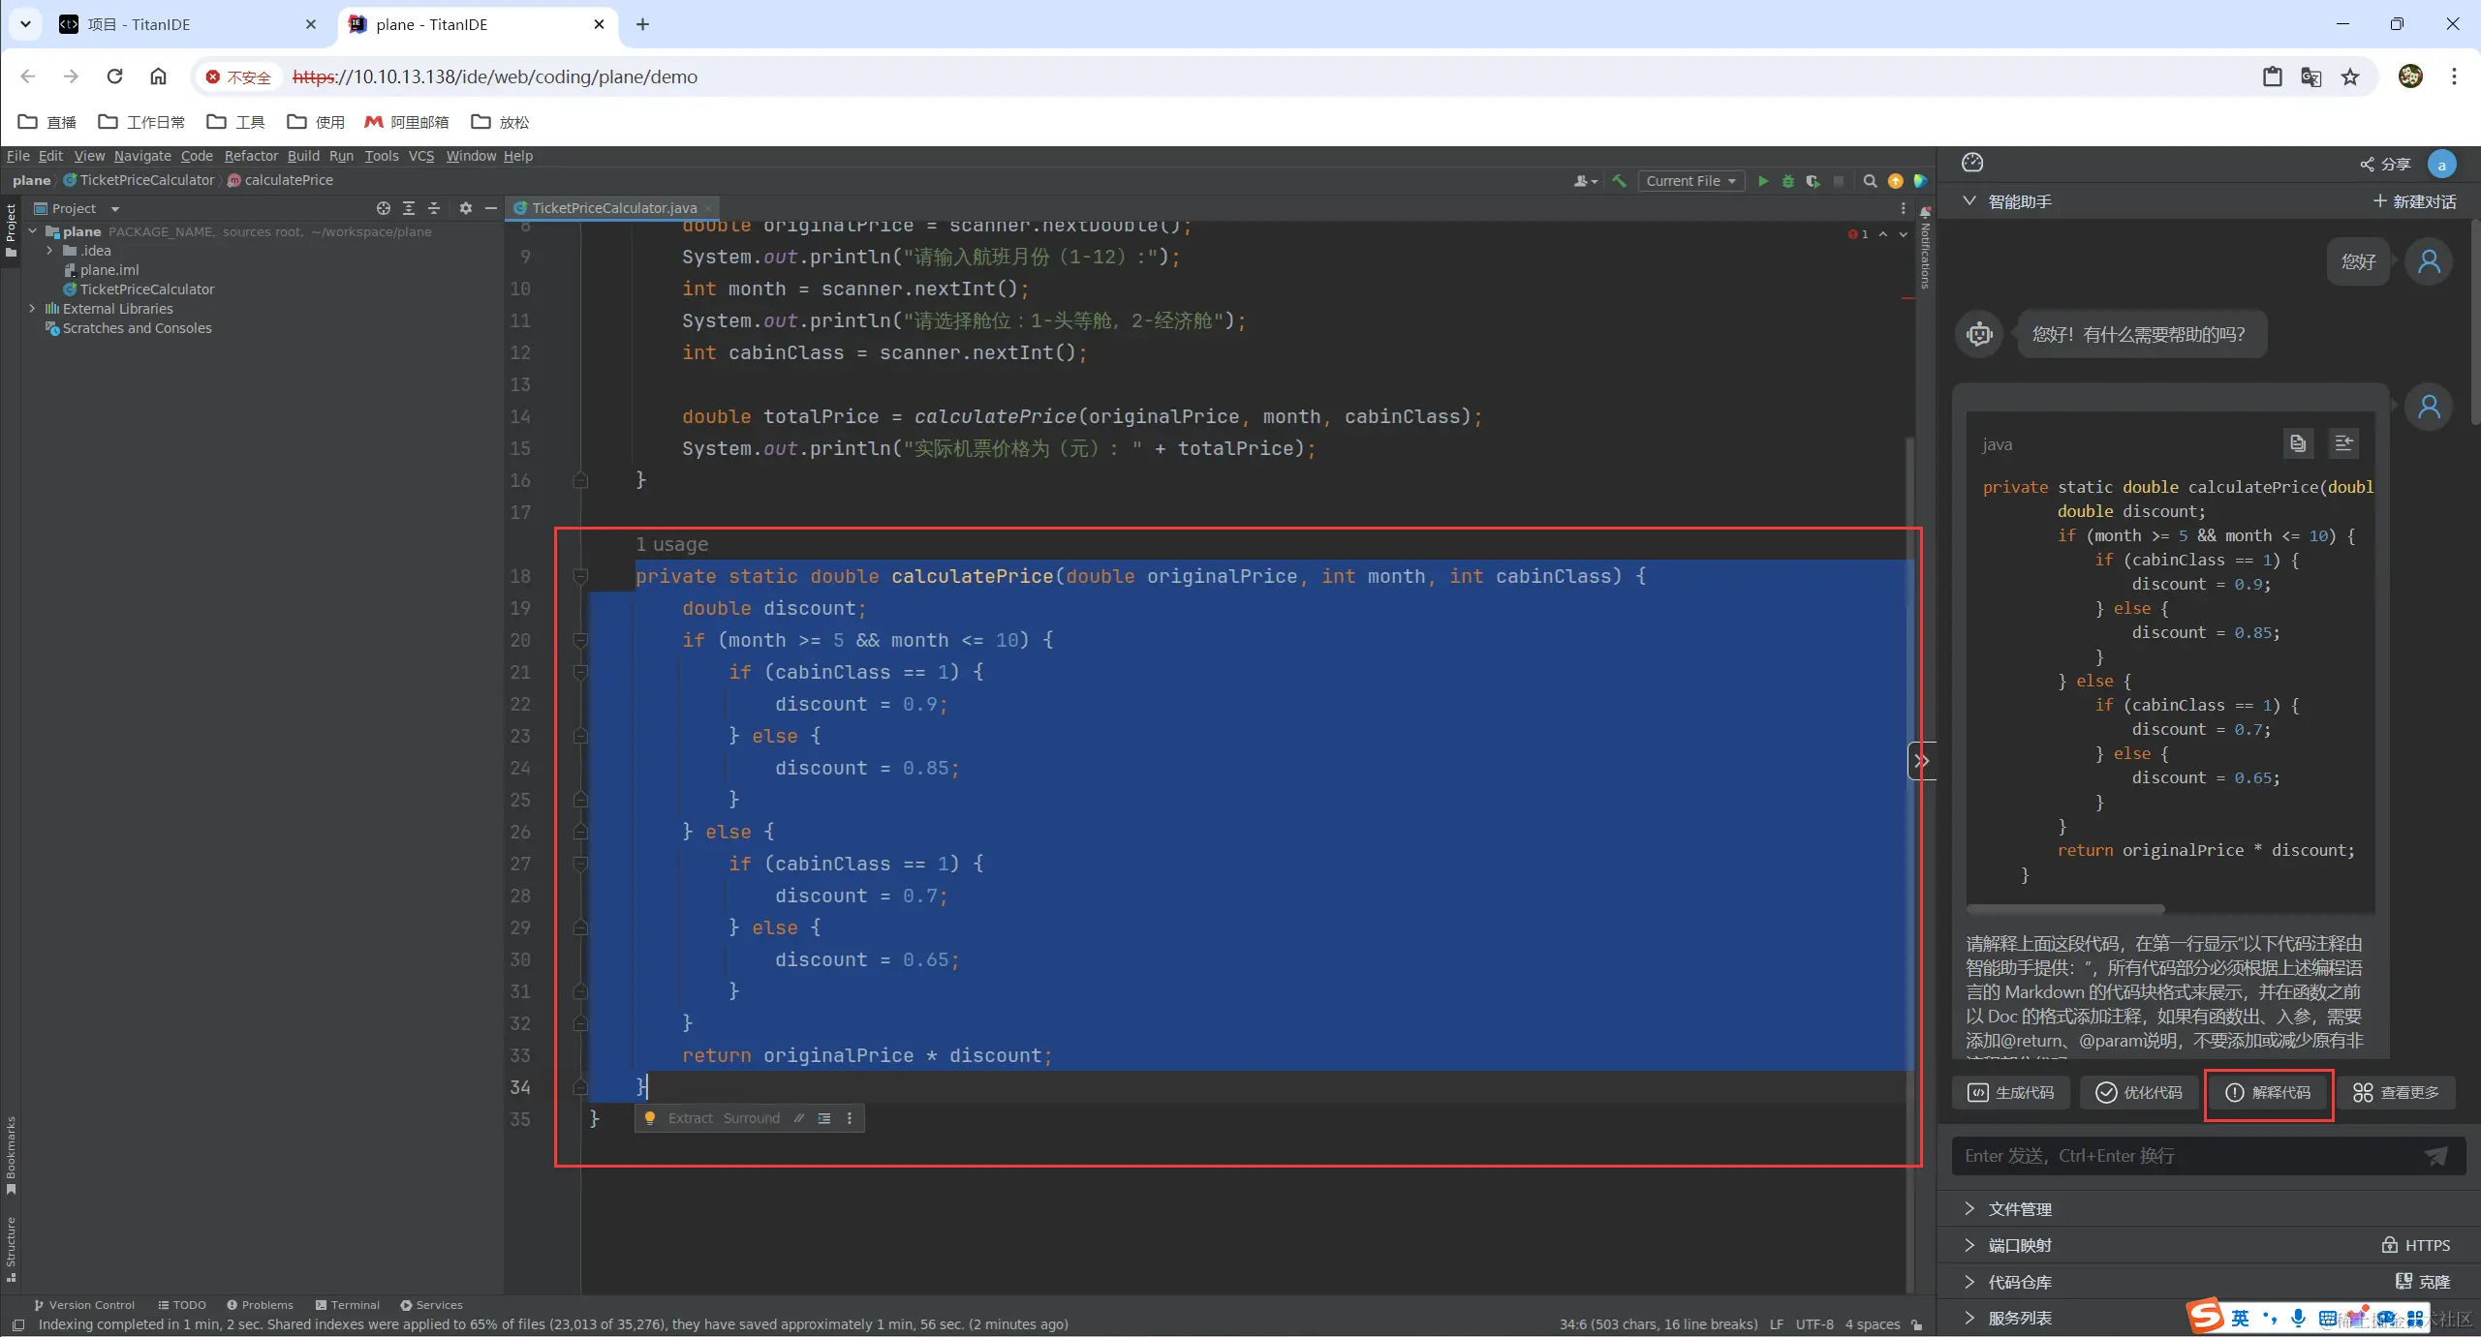Click the 优化代码 button

pos(2139,1093)
